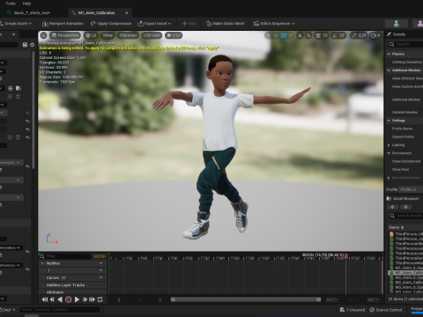423x317 pixels.
Task: Click Make Static Mesh button
Action: click(x=226, y=24)
